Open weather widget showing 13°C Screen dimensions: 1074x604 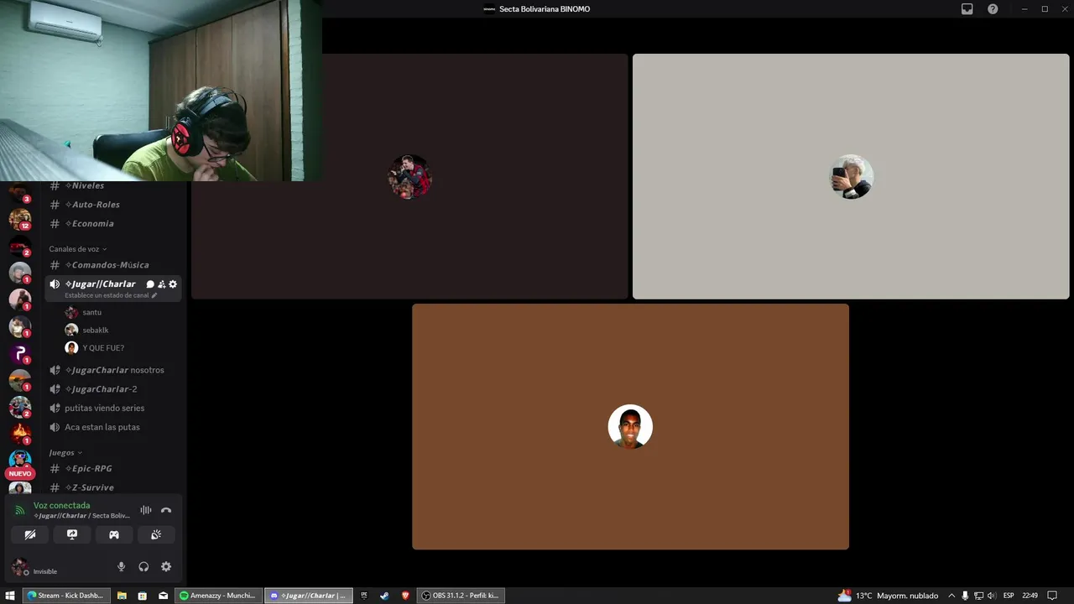point(888,596)
